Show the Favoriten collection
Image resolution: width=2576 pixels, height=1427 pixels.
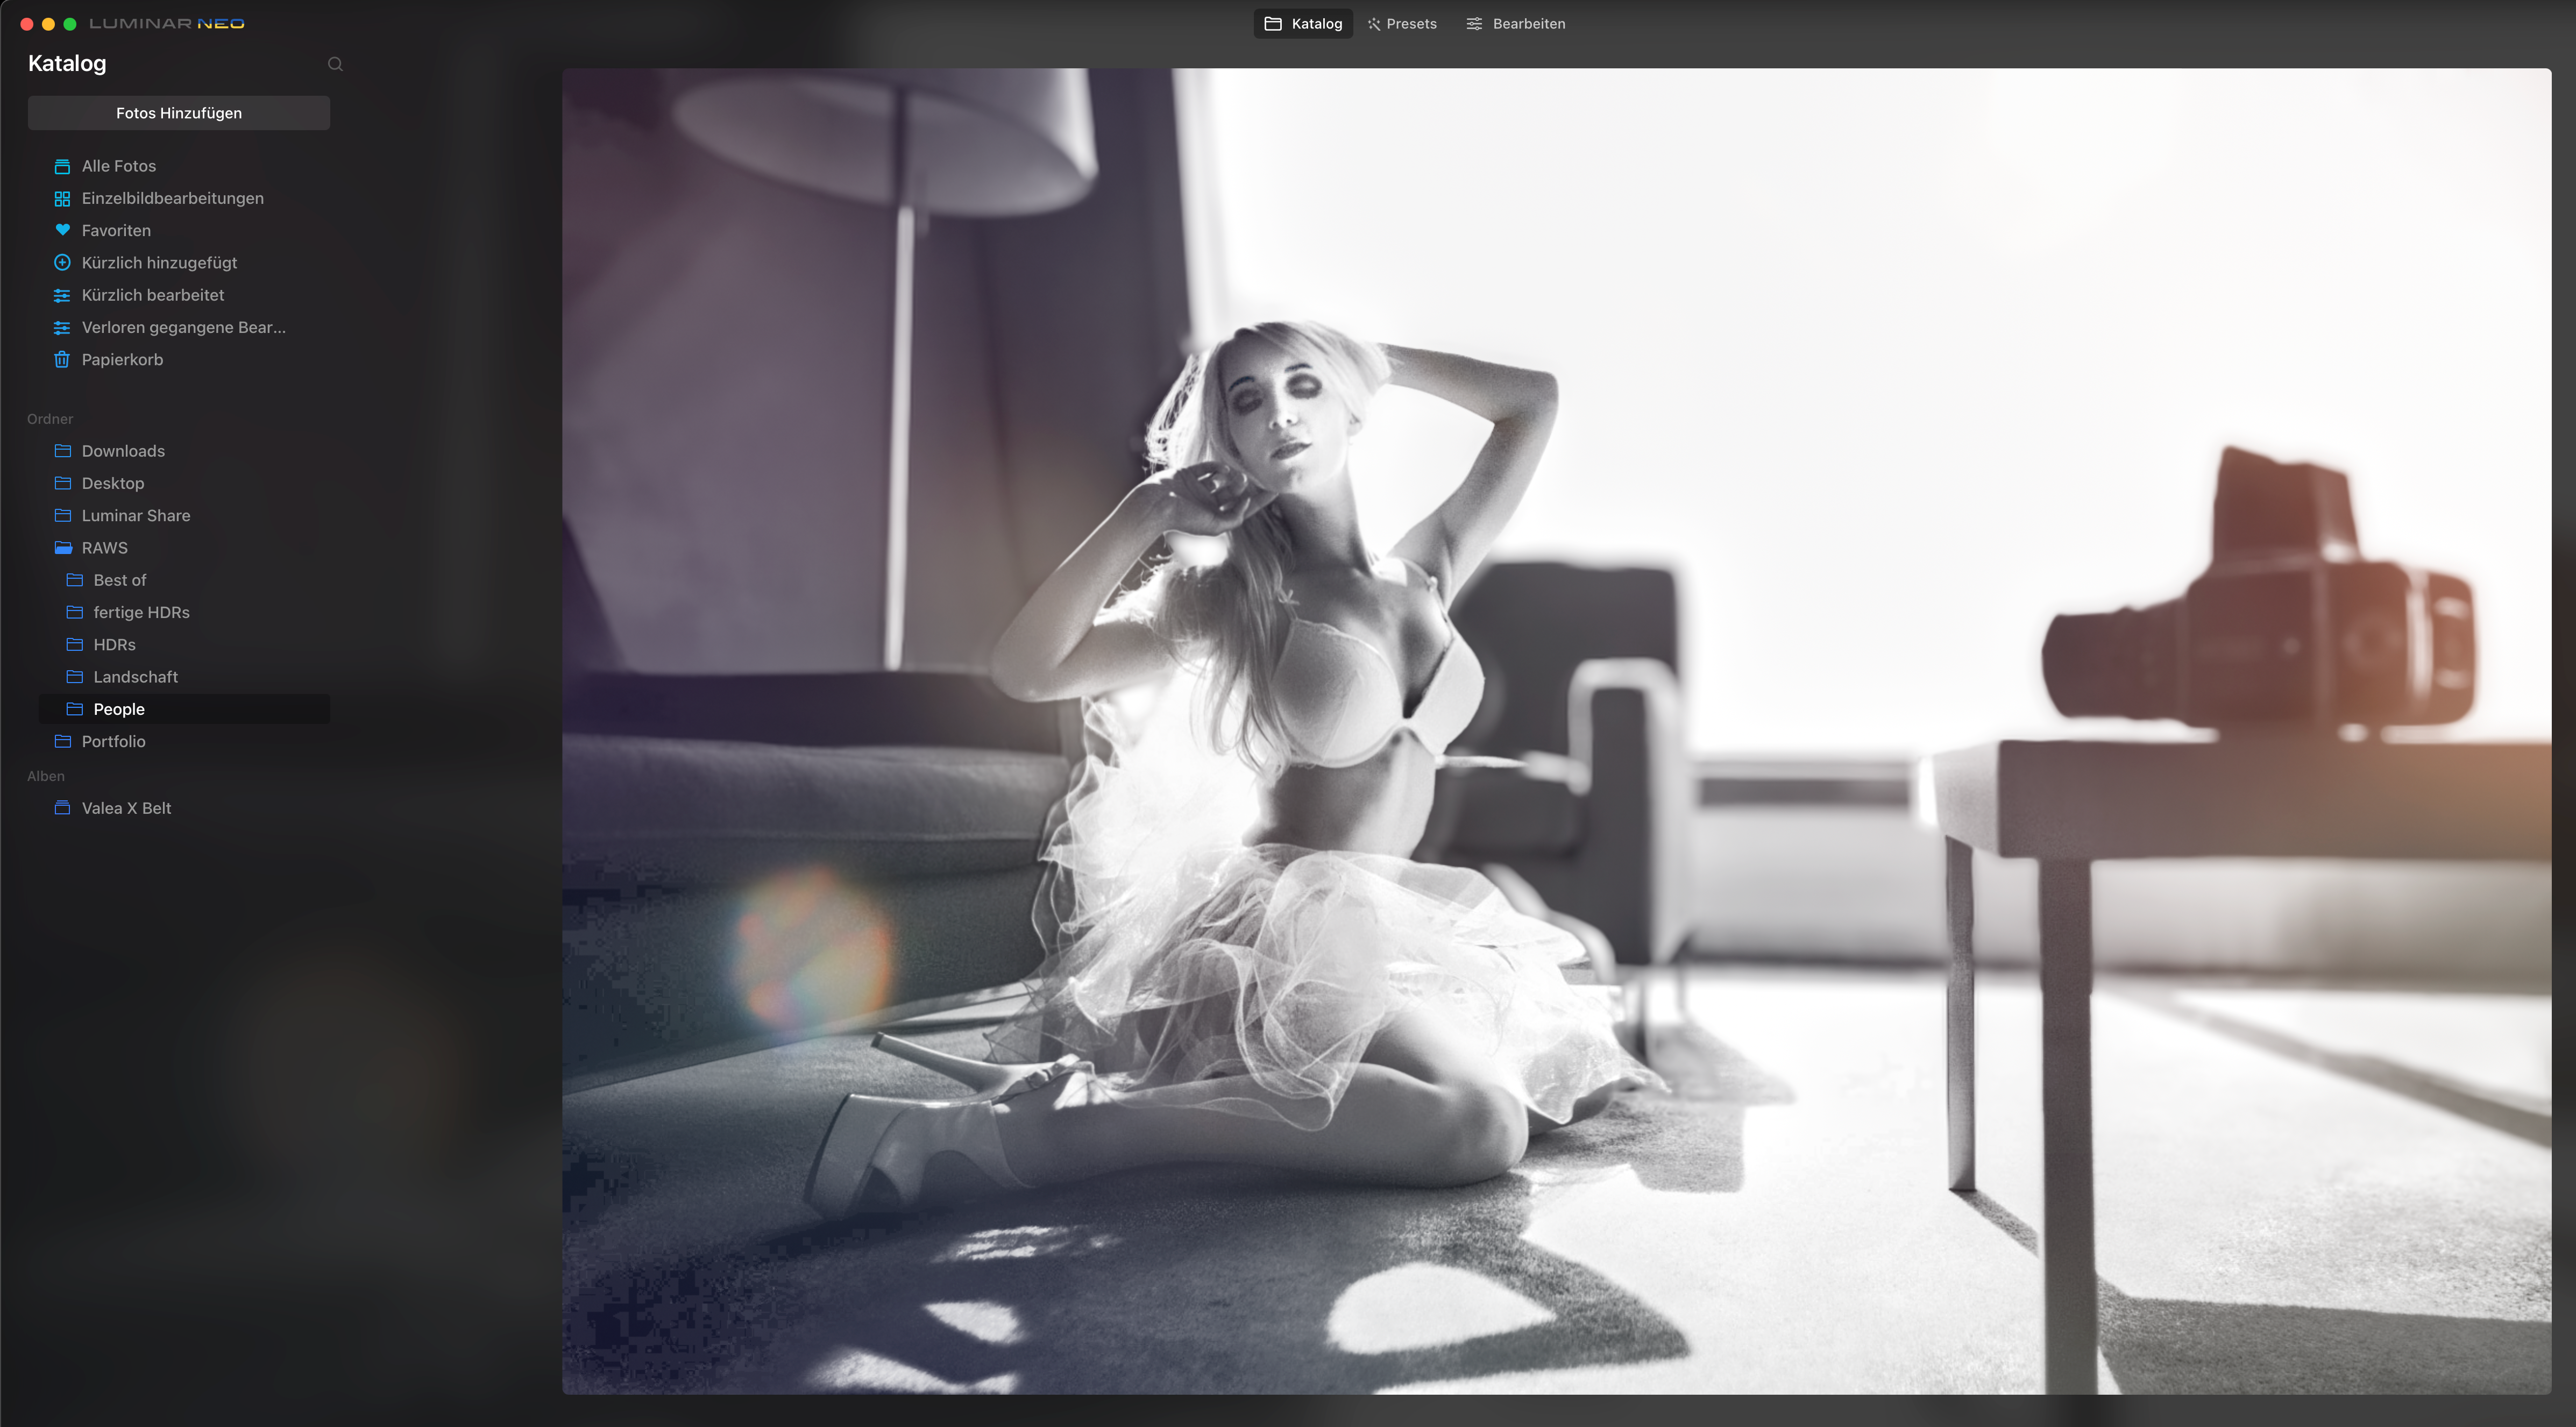[116, 230]
